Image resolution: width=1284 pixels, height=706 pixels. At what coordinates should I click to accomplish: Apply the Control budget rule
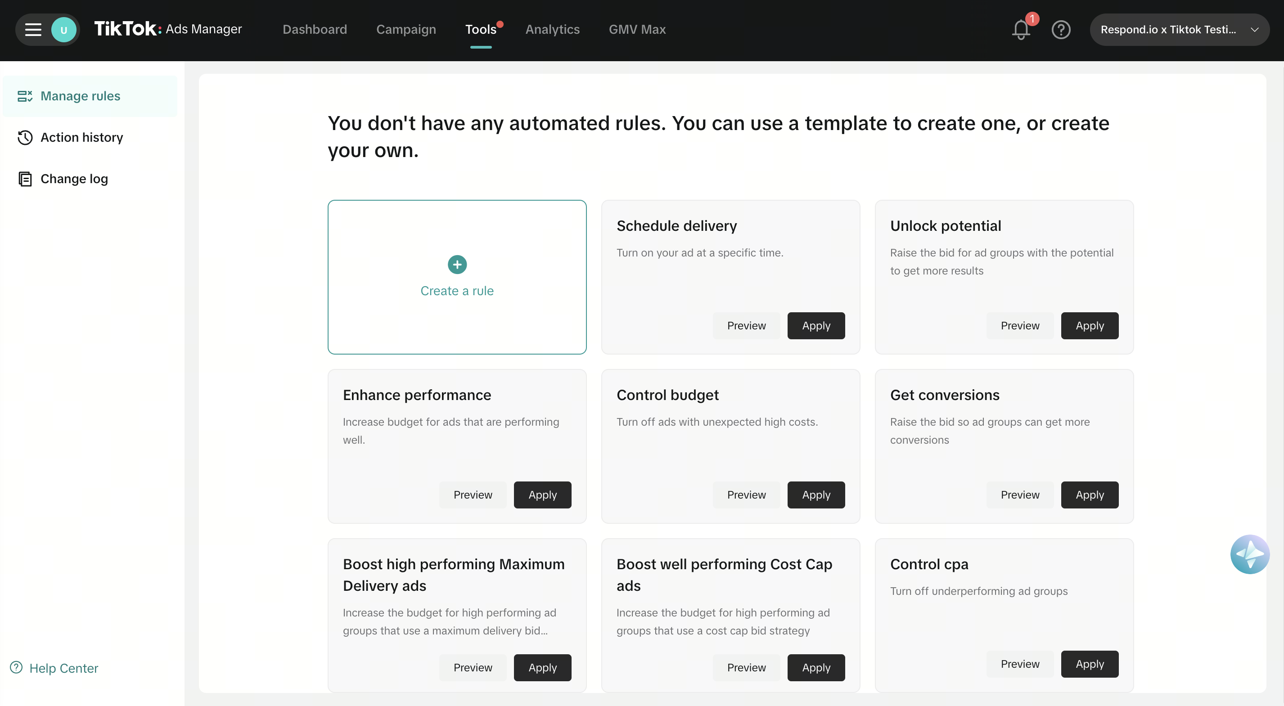(815, 495)
